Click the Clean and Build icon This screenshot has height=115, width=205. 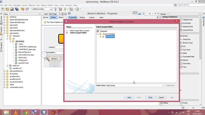(x=60, y=9)
